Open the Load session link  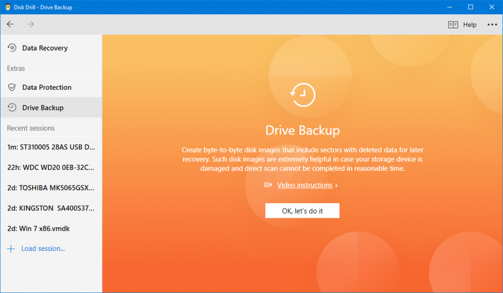tap(43, 248)
